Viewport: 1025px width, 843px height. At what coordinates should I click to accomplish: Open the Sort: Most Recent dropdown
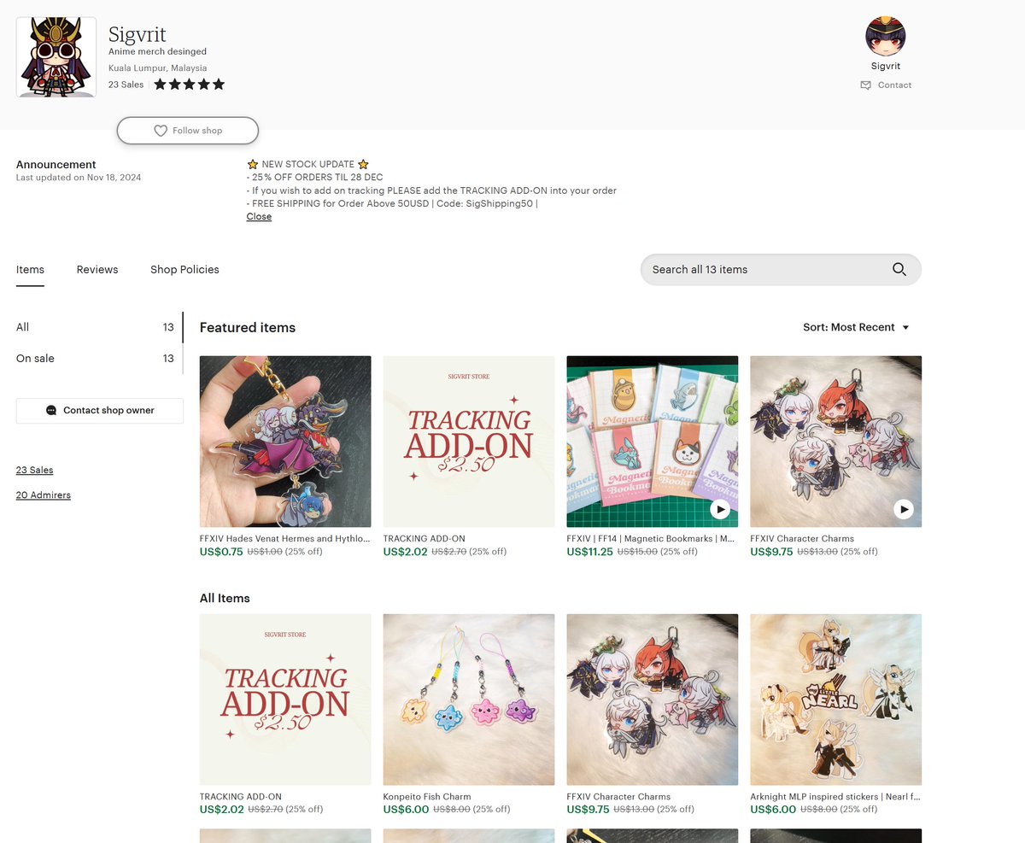click(857, 327)
